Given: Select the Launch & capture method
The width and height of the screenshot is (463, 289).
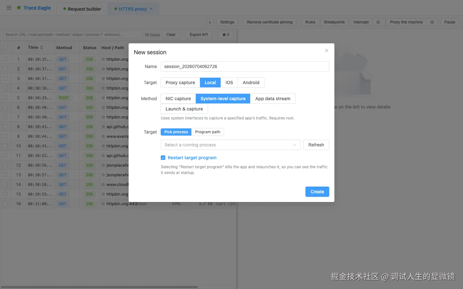Looking at the screenshot, I should (184, 109).
